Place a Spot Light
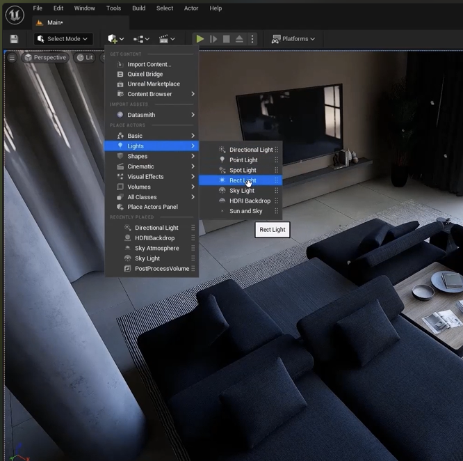The width and height of the screenshot is (463, 461). tap(241, 170)
